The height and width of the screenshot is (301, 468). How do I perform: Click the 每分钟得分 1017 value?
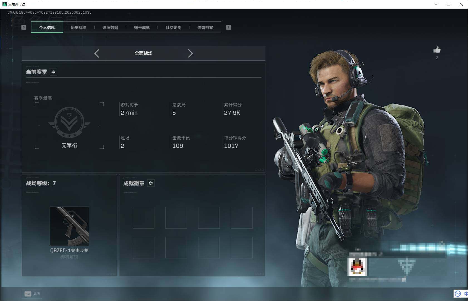[231, 146]
